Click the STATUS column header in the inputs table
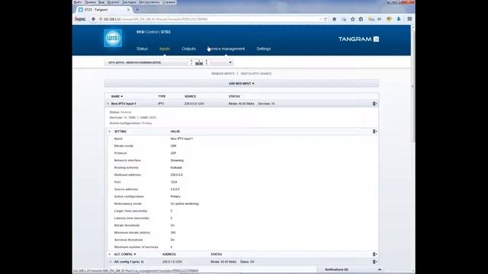This screenshot has width=488, height=274. click(x=234, y=97)
